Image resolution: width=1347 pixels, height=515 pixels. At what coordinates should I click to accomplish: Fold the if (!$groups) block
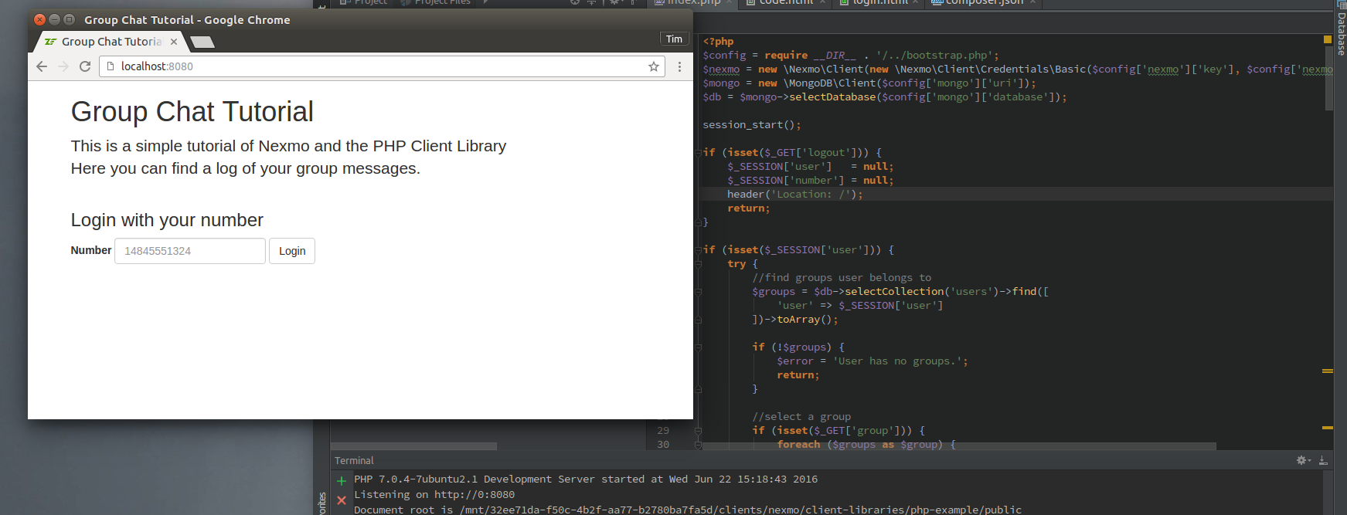pos(698,347)
